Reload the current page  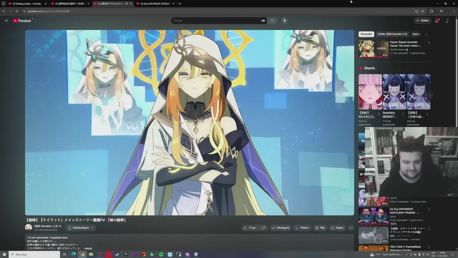point(16,11)
